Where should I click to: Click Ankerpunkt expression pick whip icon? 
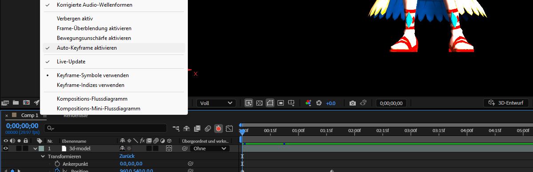(x=190, y=164)
